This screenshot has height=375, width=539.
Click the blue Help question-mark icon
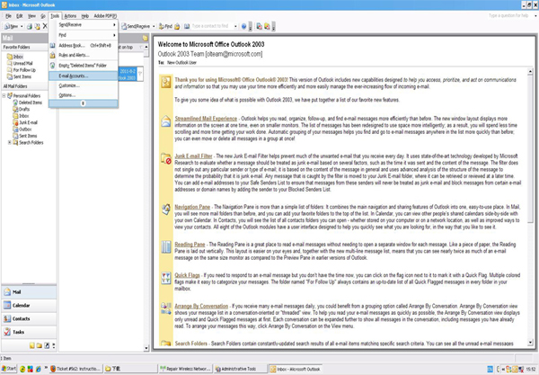click(243, 26)
